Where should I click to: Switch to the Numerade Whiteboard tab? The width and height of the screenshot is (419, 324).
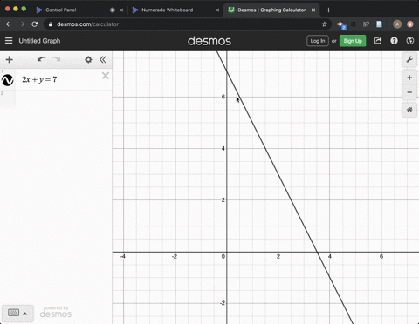168,10
